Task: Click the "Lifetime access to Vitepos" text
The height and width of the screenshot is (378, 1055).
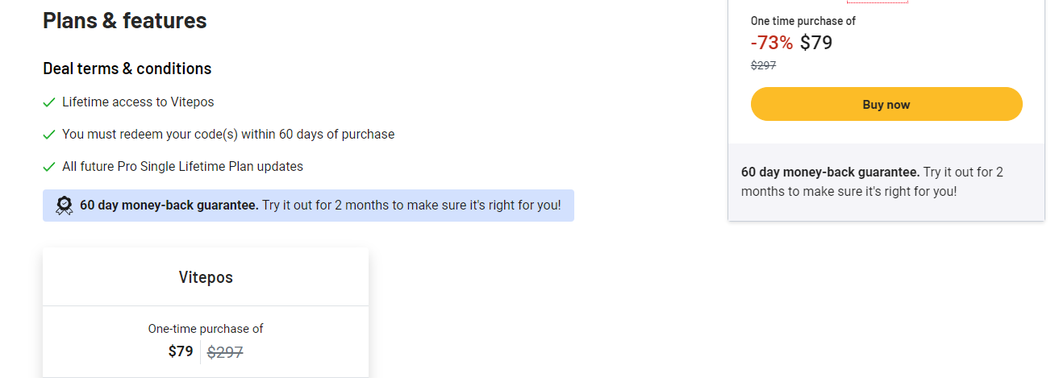Action: coord(138,102)
